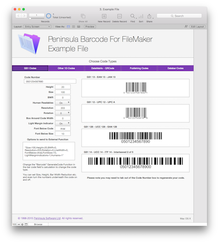The height and width of the screenshot is (243, 219).
Task: Go to the next record arrow
Action: (x=24, y=15)
